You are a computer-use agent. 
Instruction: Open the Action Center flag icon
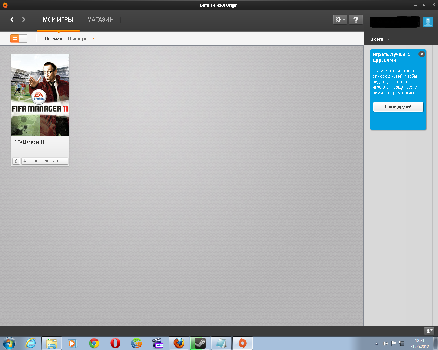pos(394,344)
